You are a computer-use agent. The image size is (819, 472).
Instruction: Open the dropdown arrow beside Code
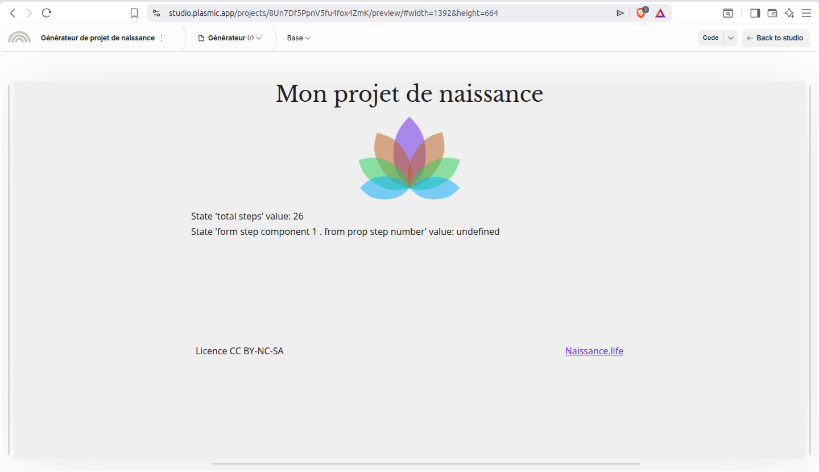click(730, 38)
